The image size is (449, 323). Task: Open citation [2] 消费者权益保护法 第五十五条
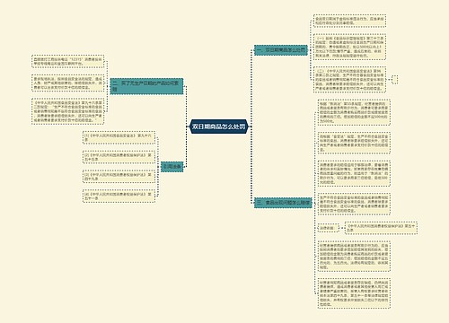click(x=119, y=157)
